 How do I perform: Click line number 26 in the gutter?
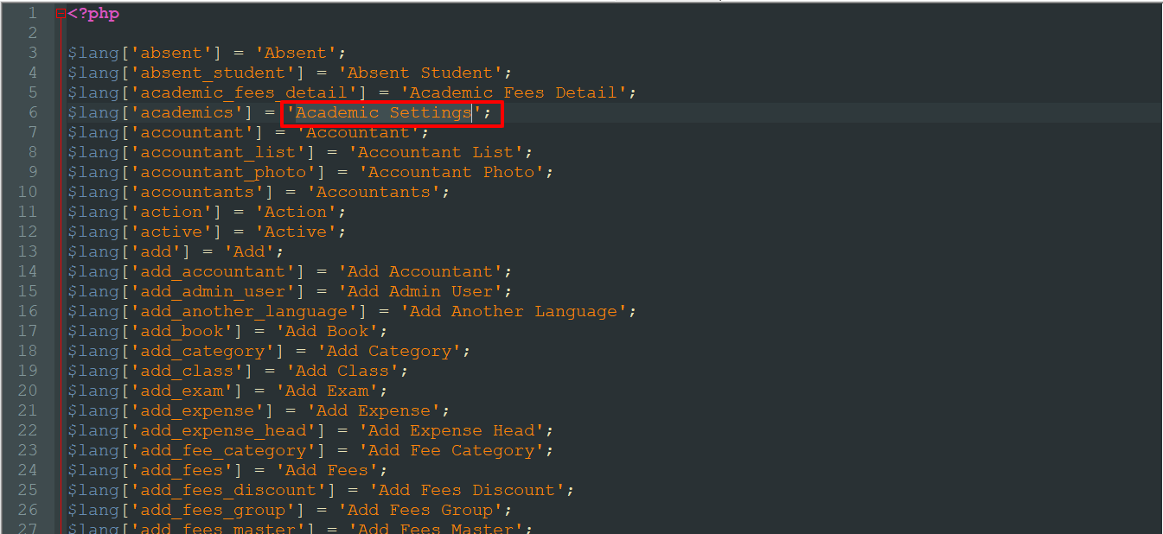(28, 510)
